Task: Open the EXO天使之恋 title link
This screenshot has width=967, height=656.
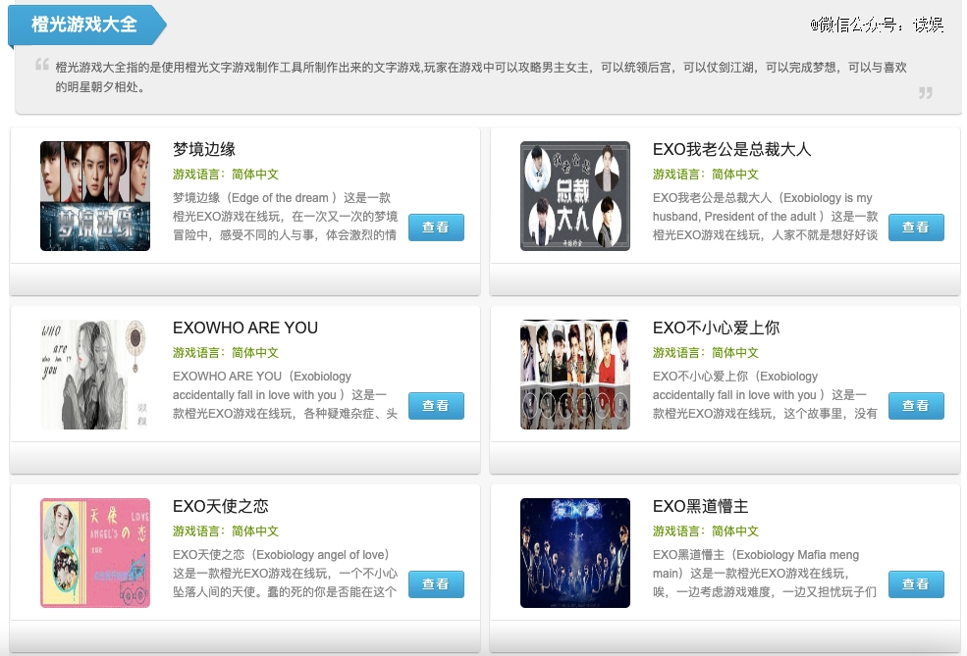Action: (221, 506)
